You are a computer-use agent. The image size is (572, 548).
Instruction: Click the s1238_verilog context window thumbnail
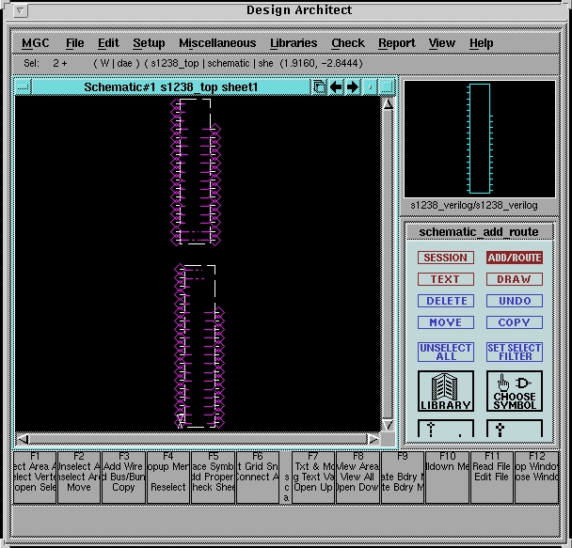point(480,137)
